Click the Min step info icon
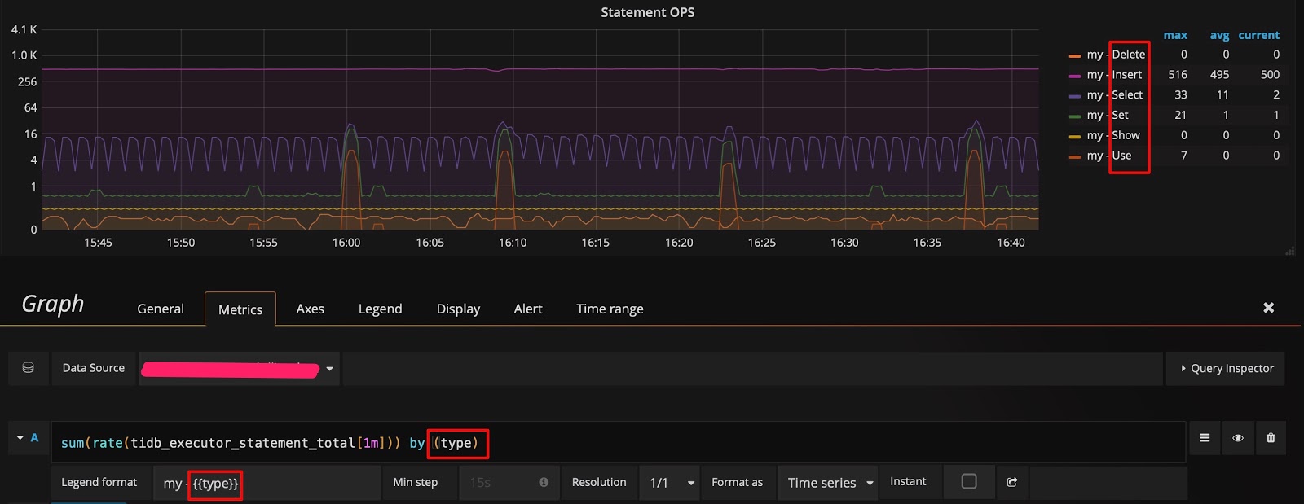This screenshot has width=1304, height=504. point(544,482)
